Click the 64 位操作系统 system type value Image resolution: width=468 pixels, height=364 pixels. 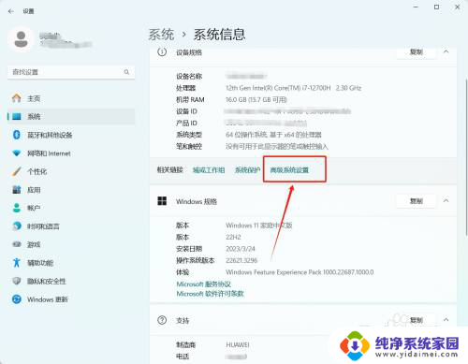pos(273,135)
